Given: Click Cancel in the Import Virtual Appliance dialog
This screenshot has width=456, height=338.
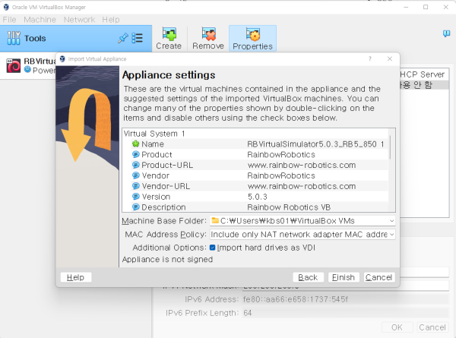Looking at the screenshot, I should point(378,277).
